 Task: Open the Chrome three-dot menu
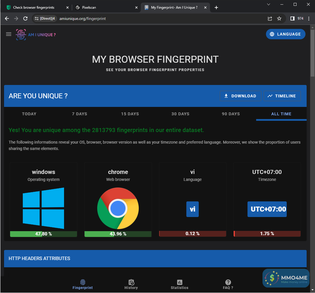click(309, 18)
